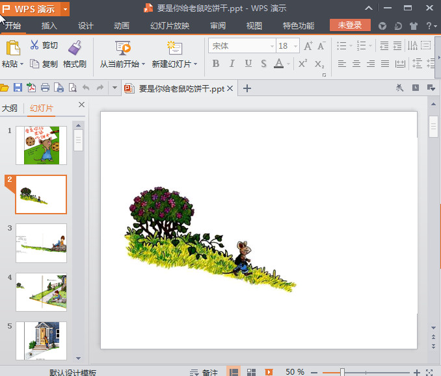Open the 插入 (Insert) ribbon tab
This screenshot has height=376, width=441.
click(x=49, y=26)
